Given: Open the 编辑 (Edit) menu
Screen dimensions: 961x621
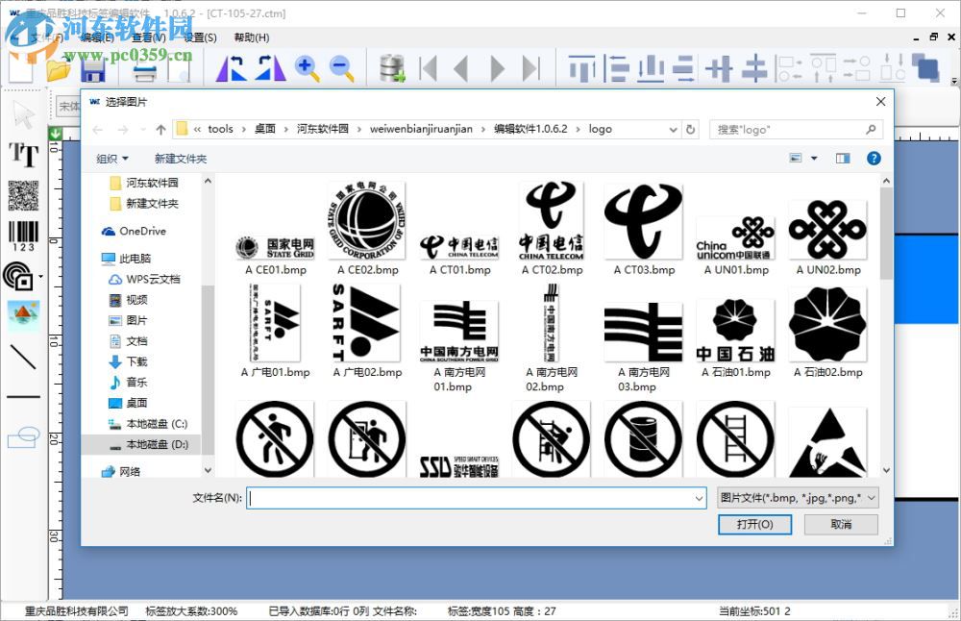Looking at the screenshot, I should (x=96, y=37).
